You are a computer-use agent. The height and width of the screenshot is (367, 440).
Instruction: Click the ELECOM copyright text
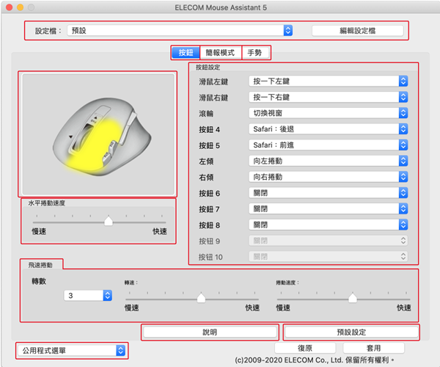[x=315, y=360]
